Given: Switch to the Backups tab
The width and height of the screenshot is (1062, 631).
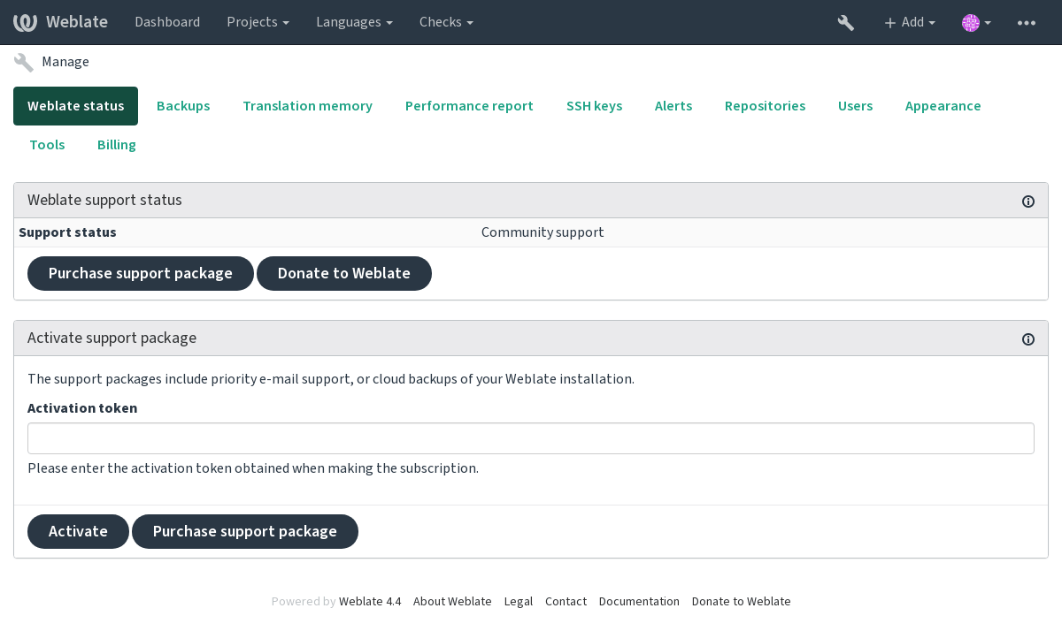Looking at the screenshot, I should click(183, 106).
